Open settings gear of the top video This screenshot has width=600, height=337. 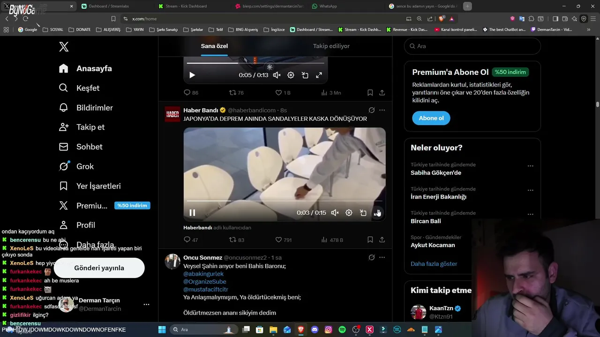pyautogui.click(x=291, y=75)
